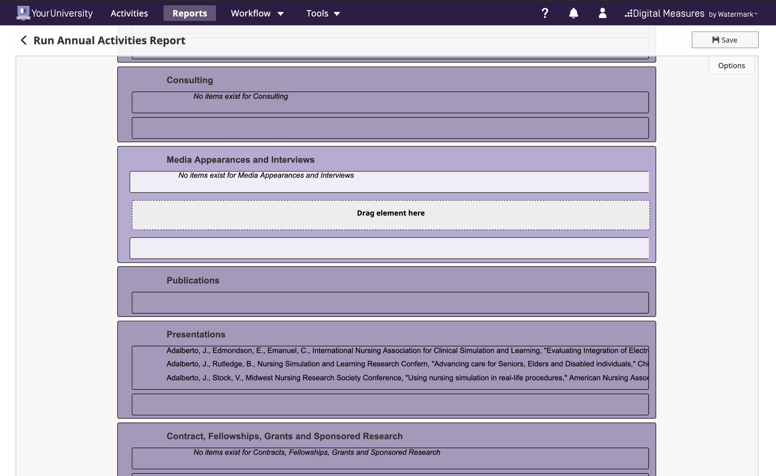The height and width of the screenshot is (476, 776).
Task: Click the help question mark icon
Action: click(x=544, y=13)
